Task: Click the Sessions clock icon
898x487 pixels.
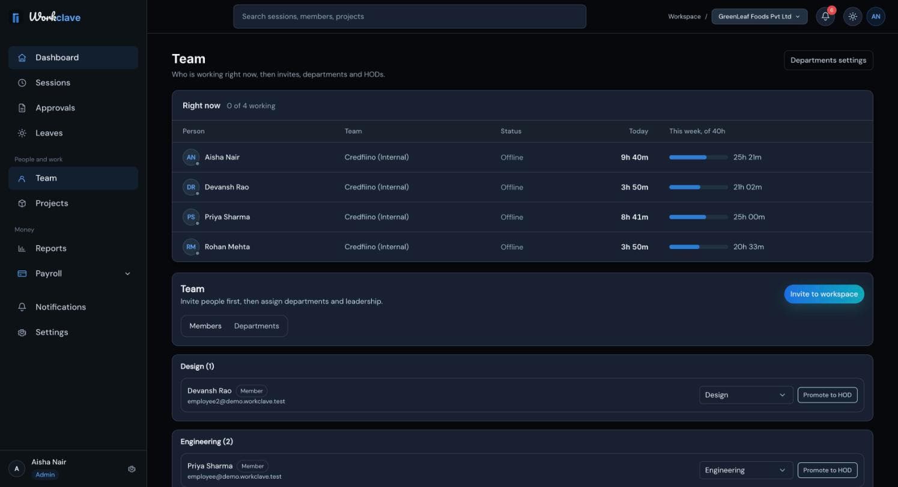Action: (x=22, y=83)
